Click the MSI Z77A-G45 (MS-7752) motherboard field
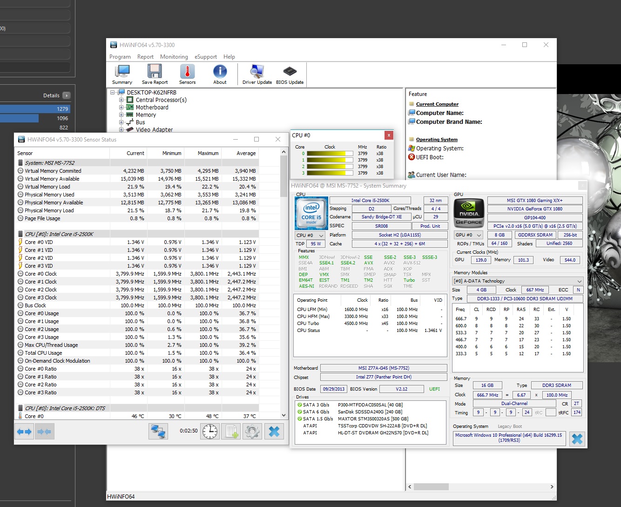The image size is (621, 507). click(x=384, y=368)
